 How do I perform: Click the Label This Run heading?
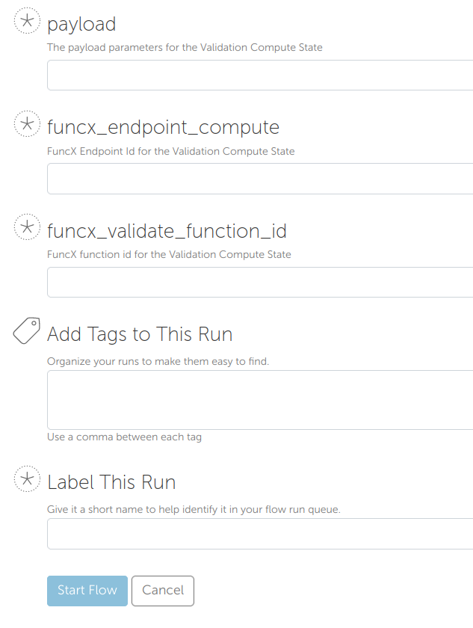click(111, 481)
